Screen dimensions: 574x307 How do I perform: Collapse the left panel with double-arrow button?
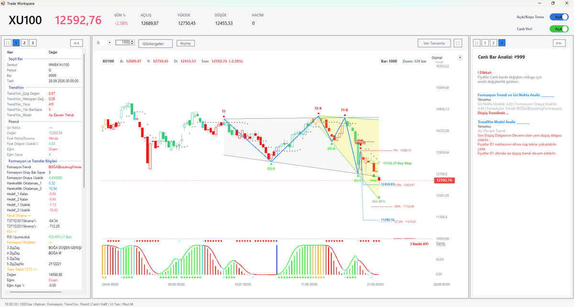76,43
